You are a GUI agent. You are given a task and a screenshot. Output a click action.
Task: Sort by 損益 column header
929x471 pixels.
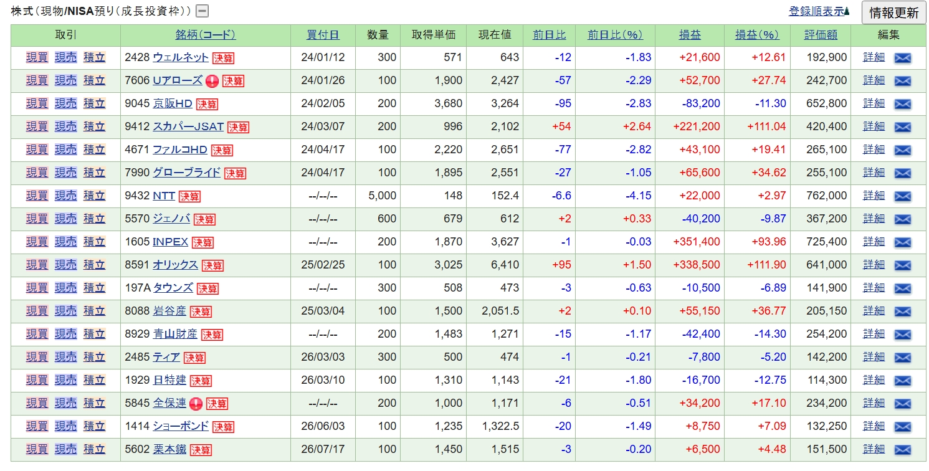690,36
